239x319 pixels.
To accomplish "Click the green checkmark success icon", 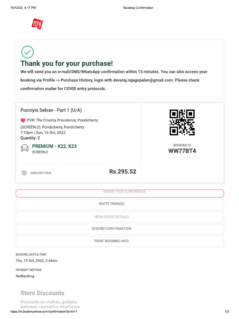I will [27, 52].
